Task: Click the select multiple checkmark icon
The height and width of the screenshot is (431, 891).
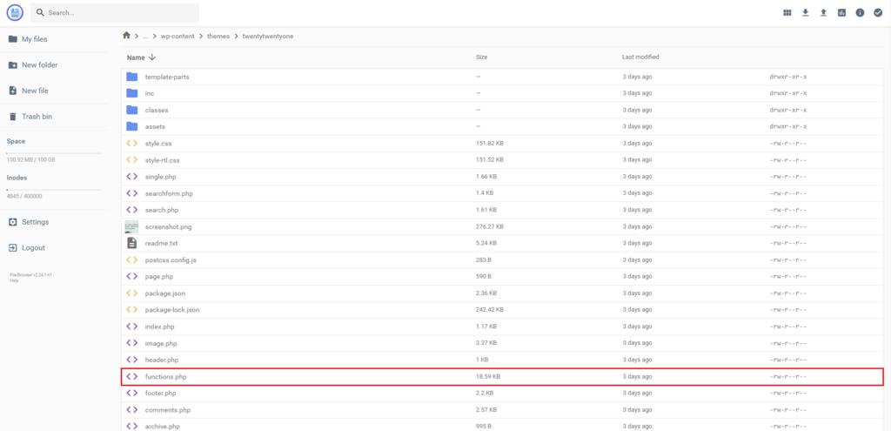Action: 878,12
